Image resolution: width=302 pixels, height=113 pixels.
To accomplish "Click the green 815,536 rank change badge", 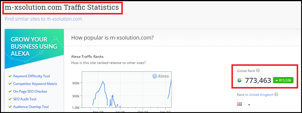I will tap(283, 80).
